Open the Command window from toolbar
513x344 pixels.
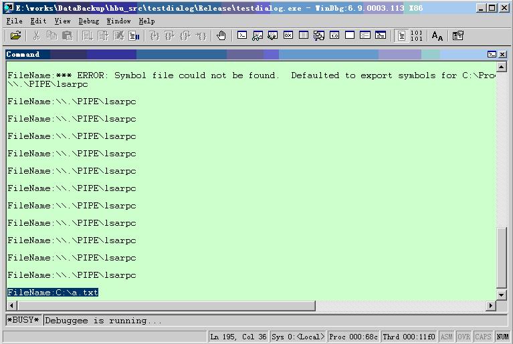[x=241, y=35]
